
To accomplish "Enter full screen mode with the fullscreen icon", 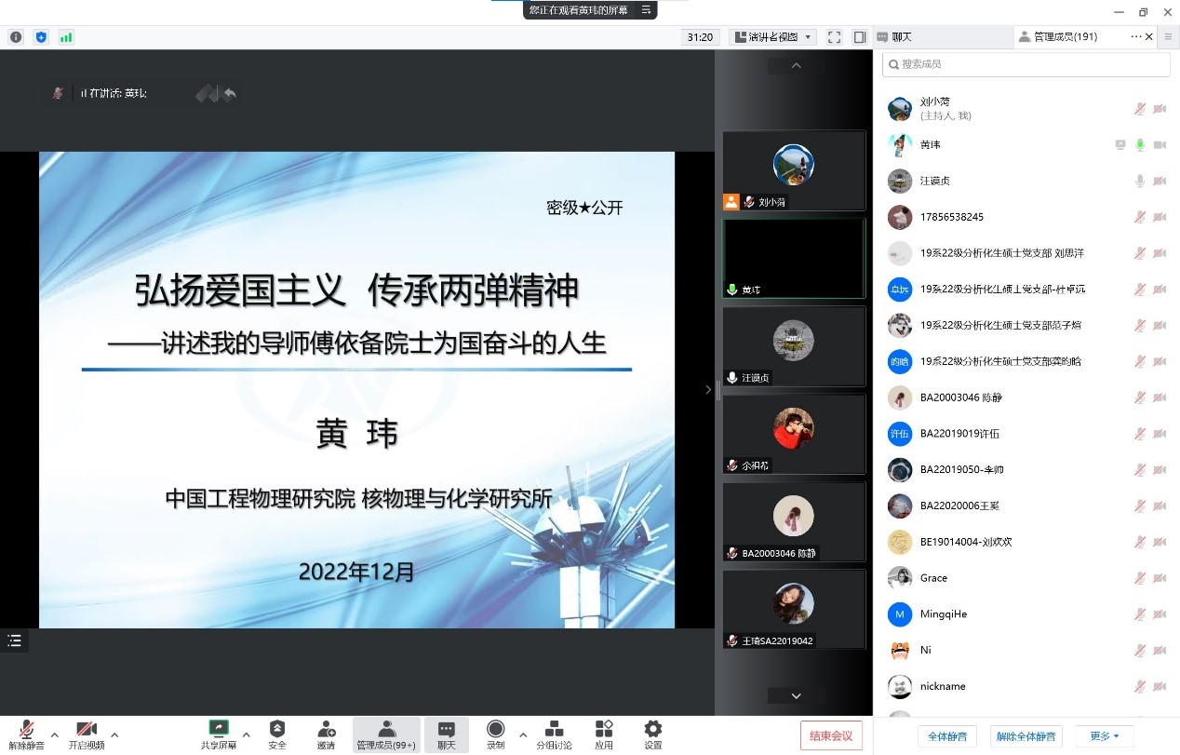I will (x=834, y=37).
